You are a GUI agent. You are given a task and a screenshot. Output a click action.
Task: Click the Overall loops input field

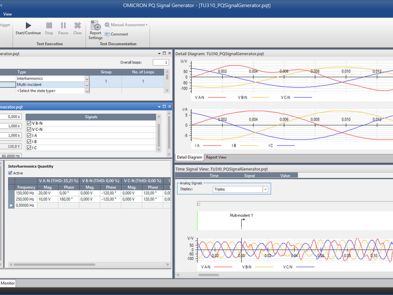pyautogui.click(x=161, y=62)
